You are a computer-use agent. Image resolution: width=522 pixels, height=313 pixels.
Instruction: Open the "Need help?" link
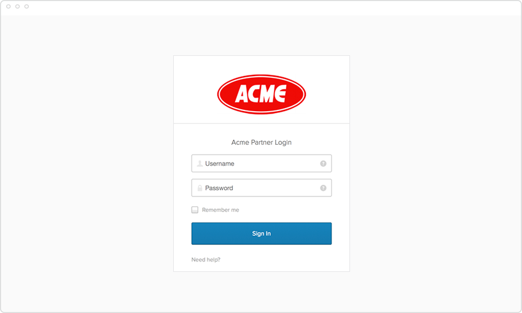pos(206,260)
